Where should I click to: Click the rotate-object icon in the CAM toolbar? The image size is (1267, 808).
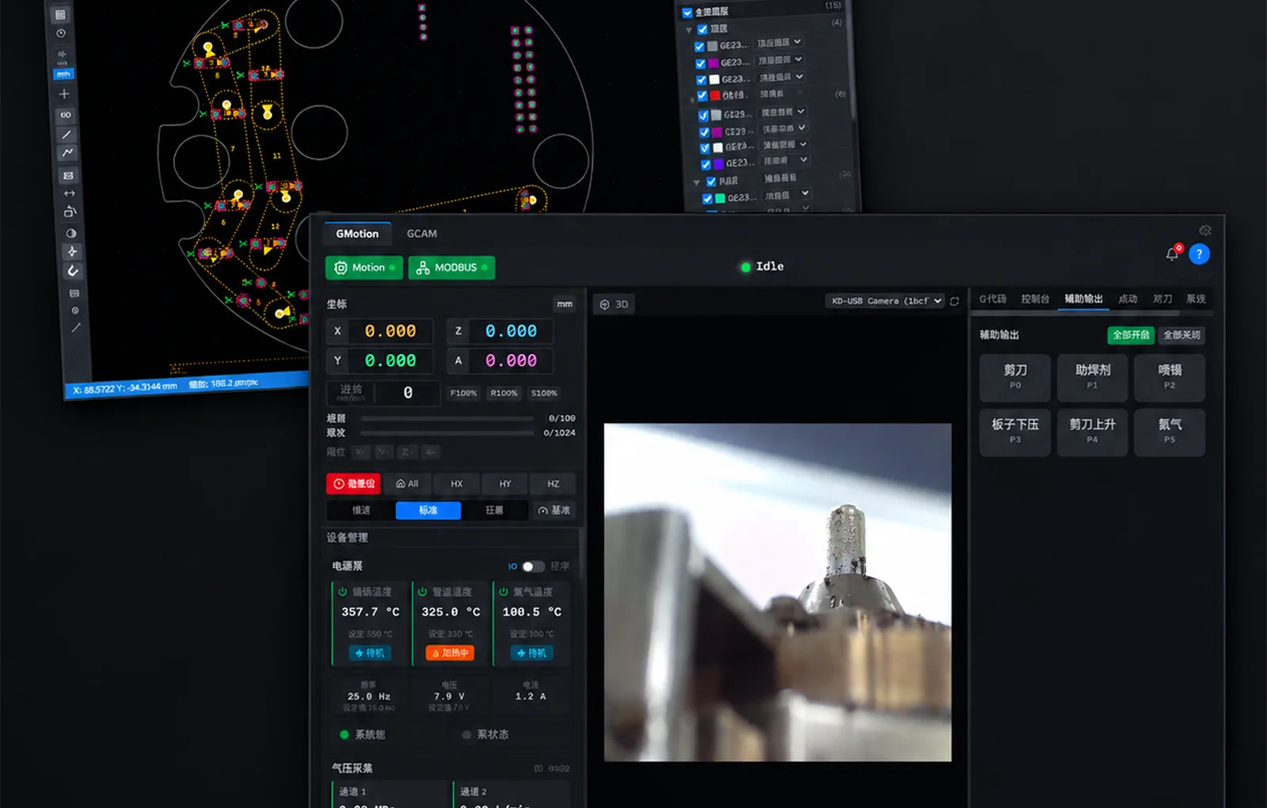70,212
